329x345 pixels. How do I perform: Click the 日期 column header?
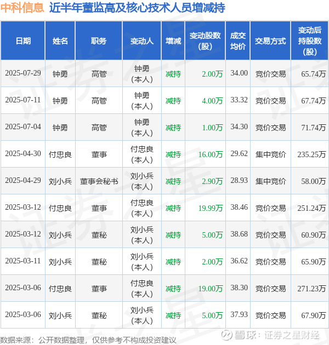tap(23, 41)
